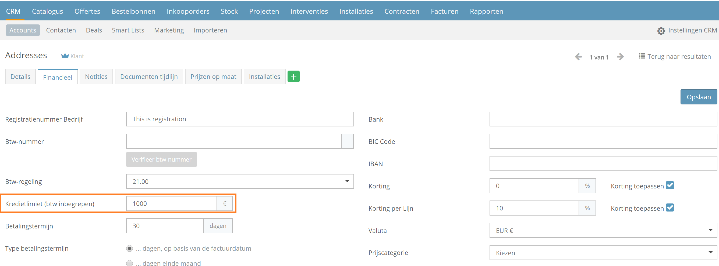719x266 pixels.
Task: Open Bestelbonnen in the top menu
Action: 133,12
